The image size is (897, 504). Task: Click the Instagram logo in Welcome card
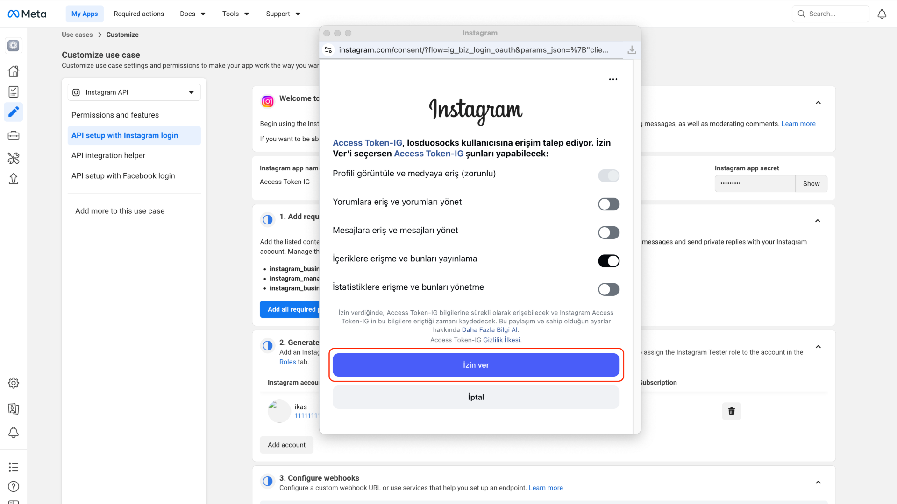point(268,101)
